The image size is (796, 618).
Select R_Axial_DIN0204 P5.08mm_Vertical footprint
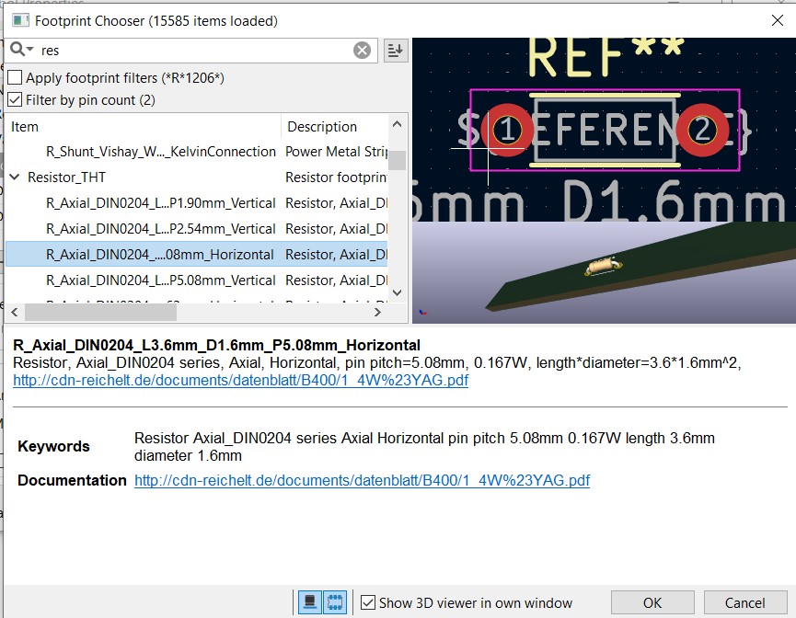[x=196, y=280]
